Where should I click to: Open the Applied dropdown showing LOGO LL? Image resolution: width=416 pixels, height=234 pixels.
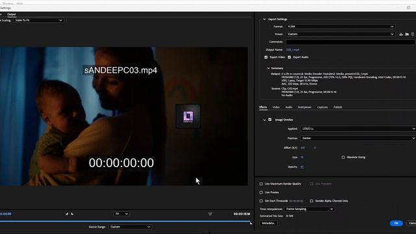tap(358, 129)
